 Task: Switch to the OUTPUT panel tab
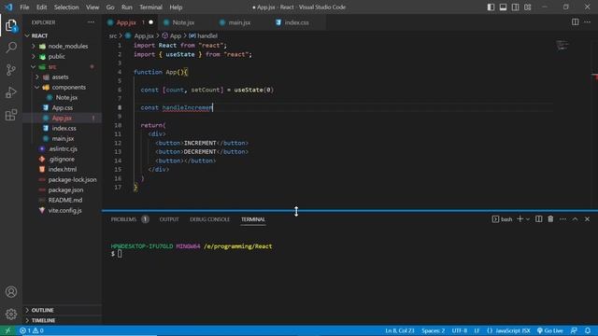tap(169, 219)
